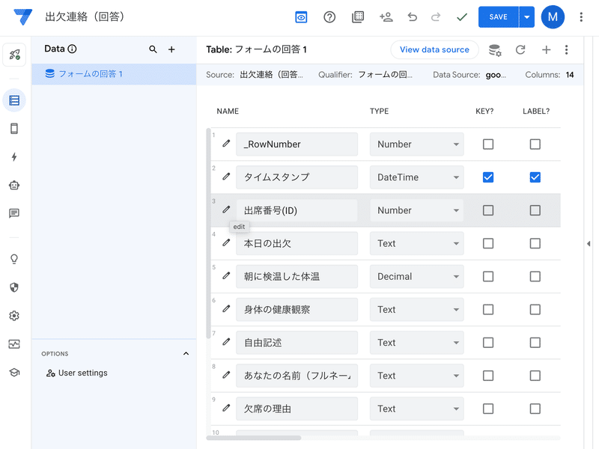Click View data source button
Viewport: 599px width, 449px height.
(x=434, y=49)
